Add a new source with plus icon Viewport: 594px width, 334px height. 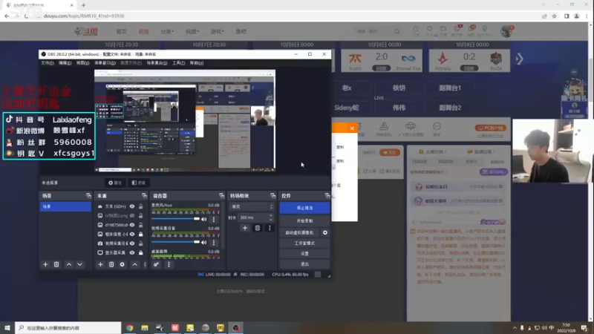pyautogui.click(x=100, y=264)
